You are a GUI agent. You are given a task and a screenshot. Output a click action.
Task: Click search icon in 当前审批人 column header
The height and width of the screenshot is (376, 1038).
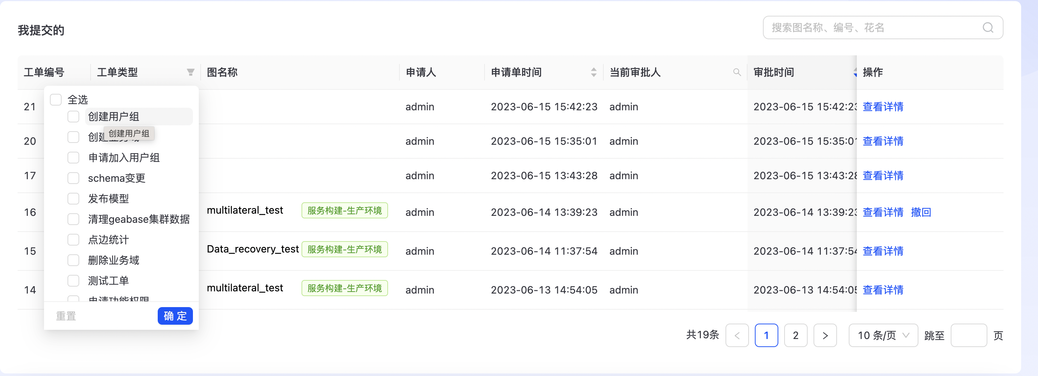pyautogui.click(x=737, y=72)
